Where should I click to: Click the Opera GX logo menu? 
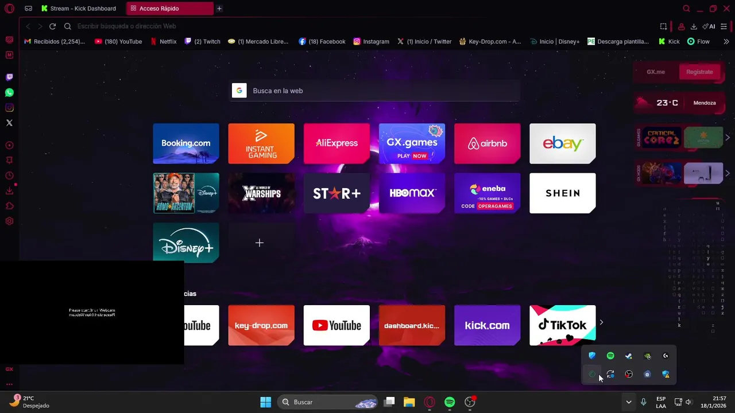tap(9, 9)
